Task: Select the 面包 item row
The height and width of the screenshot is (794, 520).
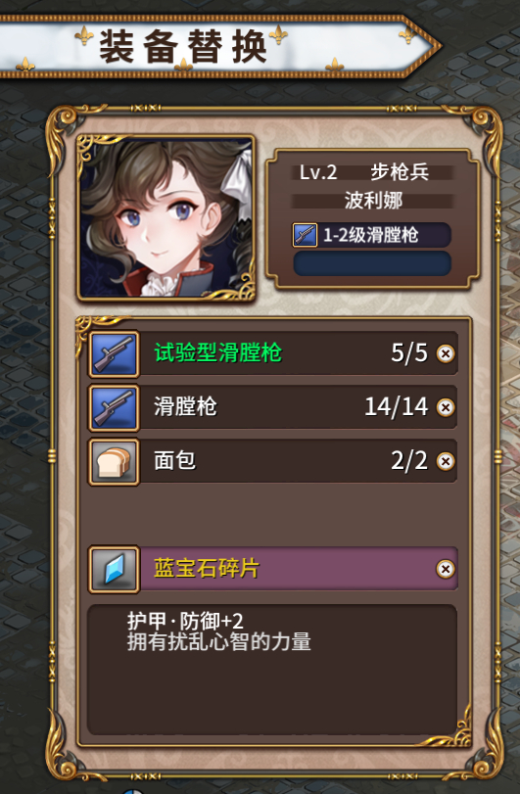Action: click(273, 462)
